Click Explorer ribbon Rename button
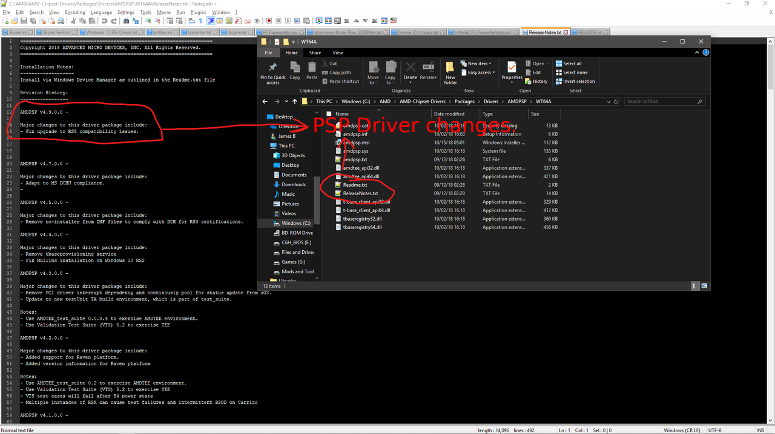 [428, 71]
